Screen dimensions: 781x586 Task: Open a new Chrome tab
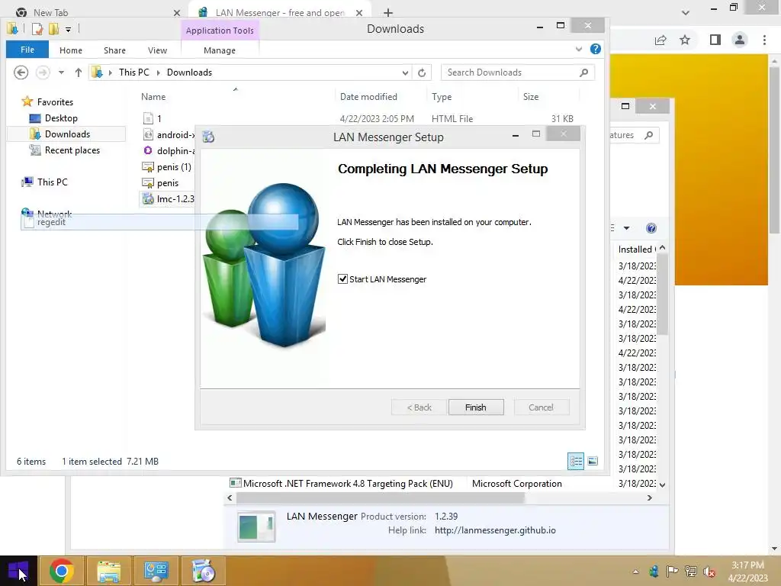coord(388,12)
